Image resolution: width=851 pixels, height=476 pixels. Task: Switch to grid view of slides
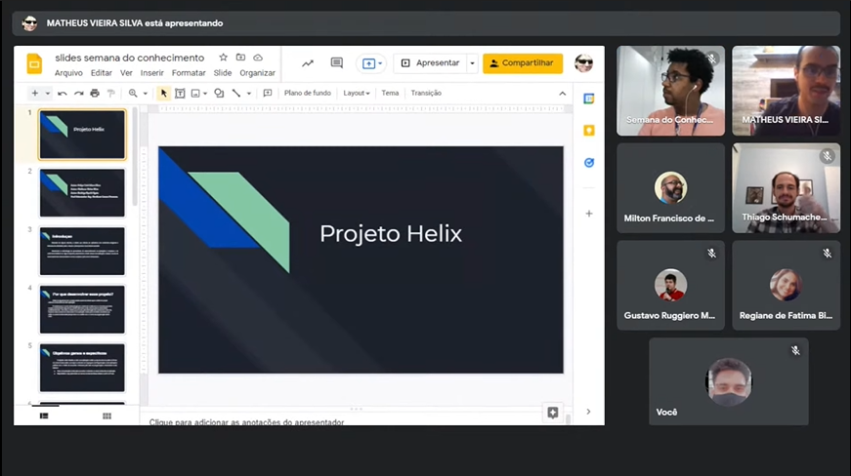point(106,416)
